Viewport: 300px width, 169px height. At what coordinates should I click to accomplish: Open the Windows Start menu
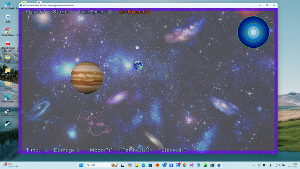tap(81, 165)
